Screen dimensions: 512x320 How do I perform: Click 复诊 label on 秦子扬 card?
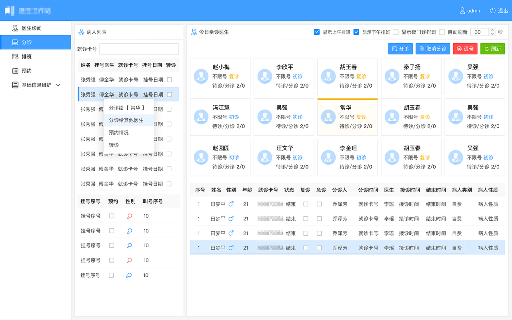tap(425, 76)
